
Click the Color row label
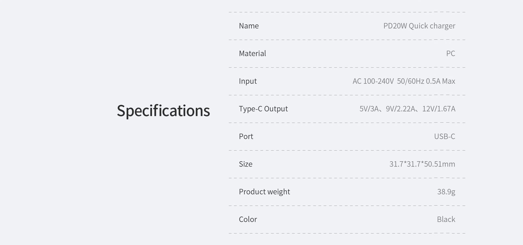pos(248,219)
